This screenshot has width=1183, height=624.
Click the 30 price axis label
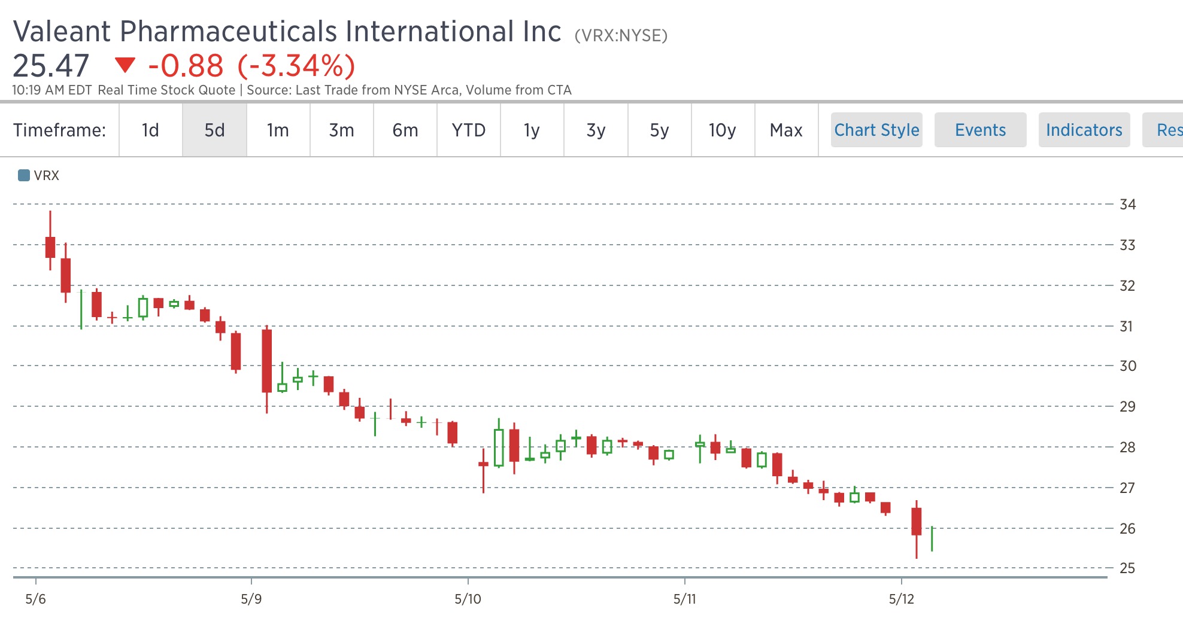(x=1128, y=366)
